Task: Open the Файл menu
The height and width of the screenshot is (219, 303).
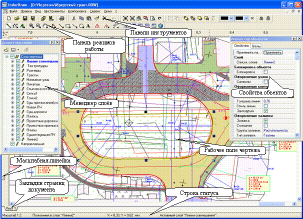Action: coord(12,10)
